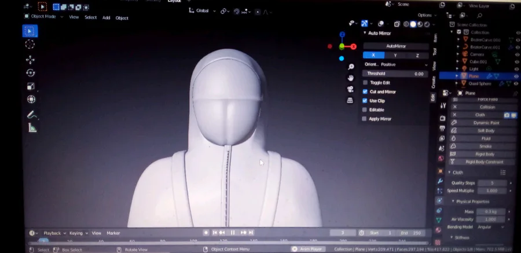Open the Modifiers wrench properties tab

(441, 181)
